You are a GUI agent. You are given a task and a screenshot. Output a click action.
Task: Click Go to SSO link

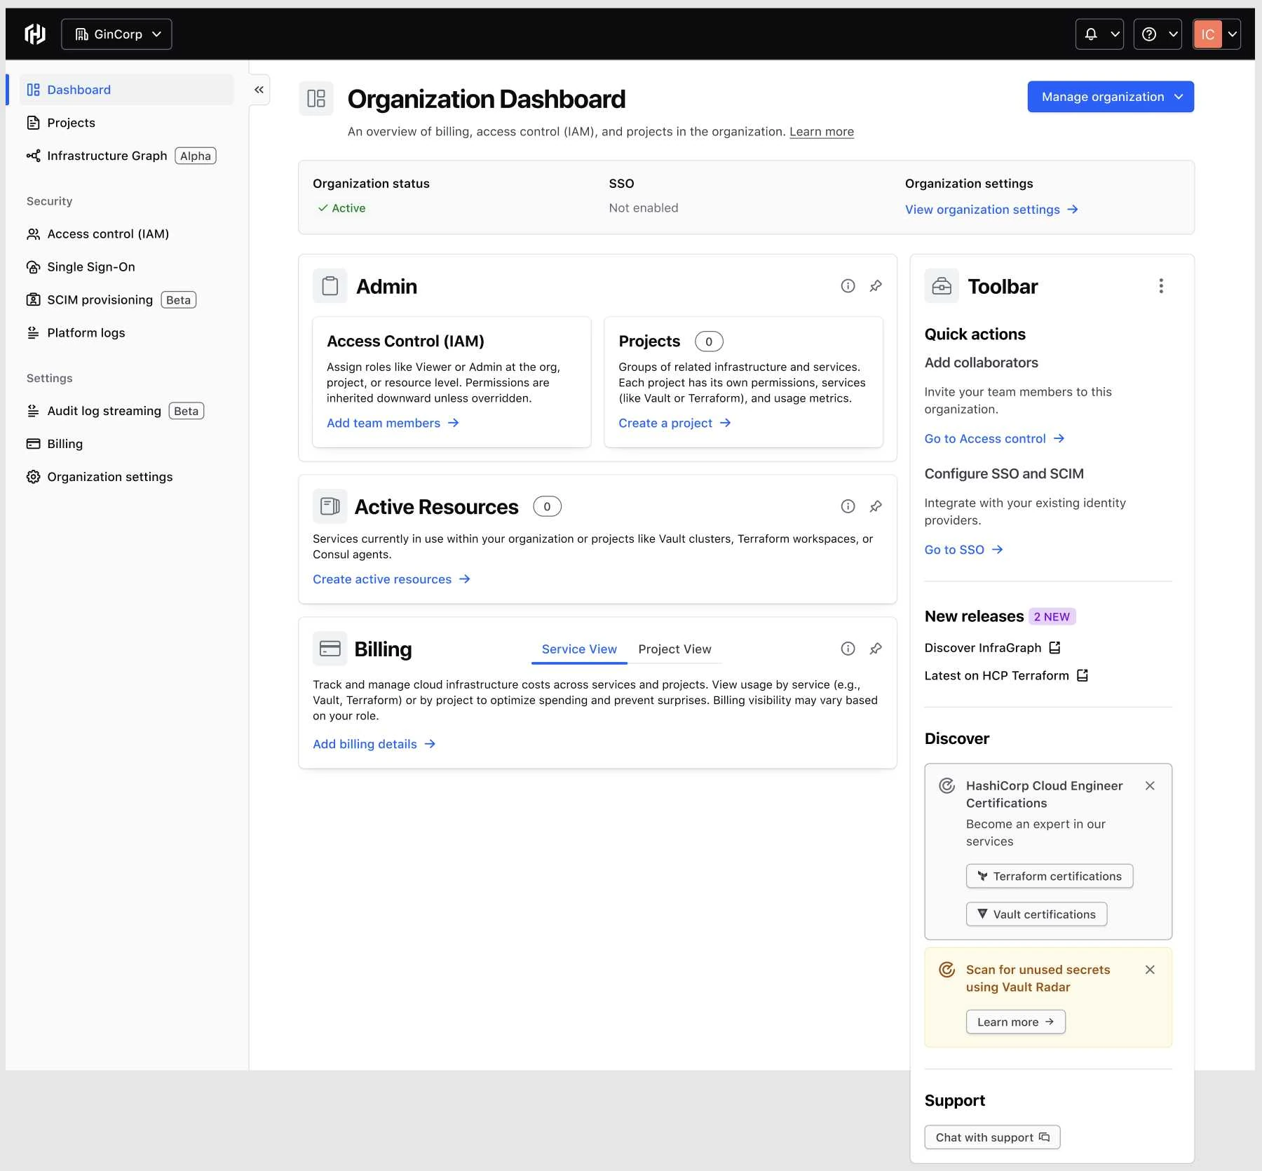point(963,550)
